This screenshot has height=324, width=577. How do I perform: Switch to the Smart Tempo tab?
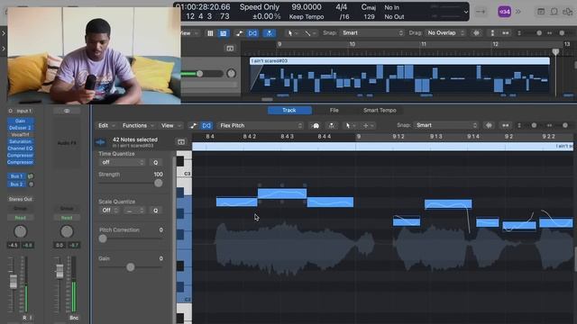tap(380, 110)
